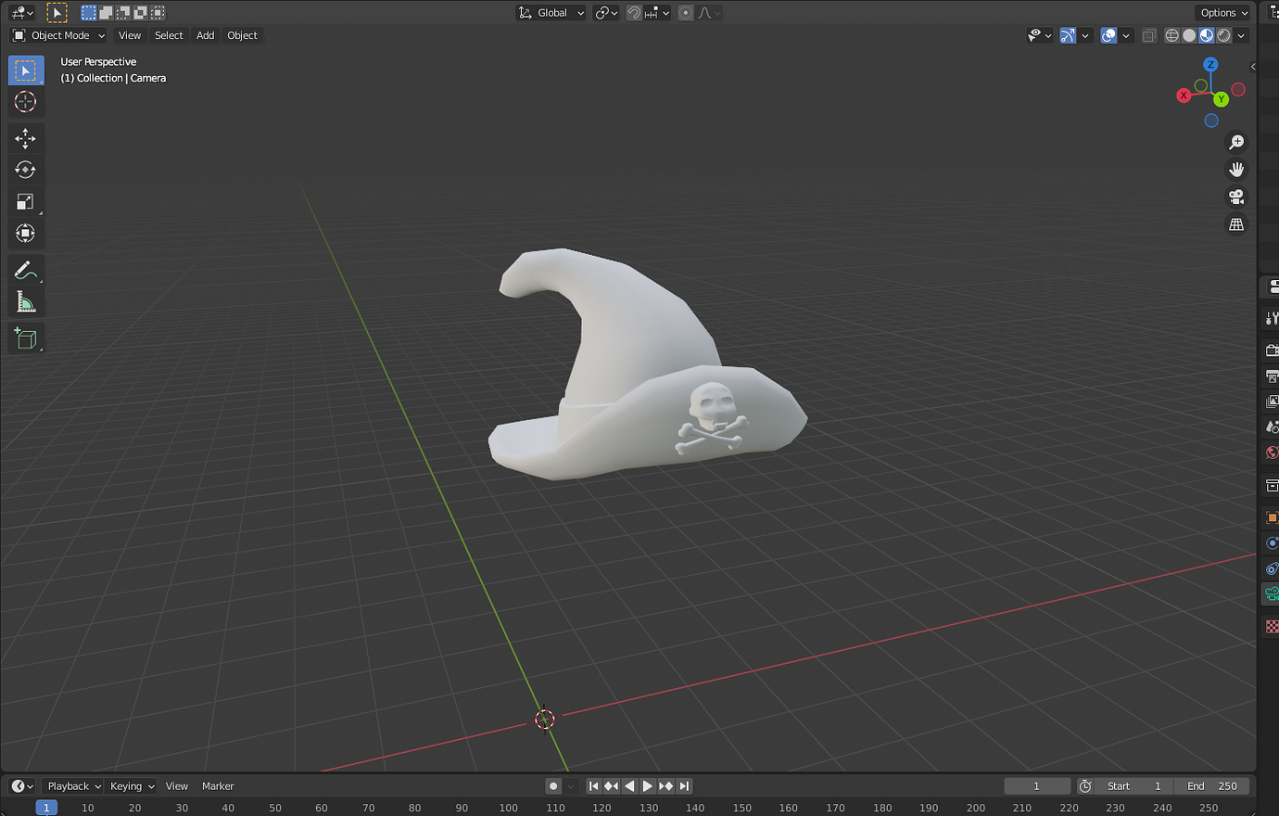Screen dimensions: 1279x816
Task: Set selection mode to subtract
Action: click(x=123, y=12)
